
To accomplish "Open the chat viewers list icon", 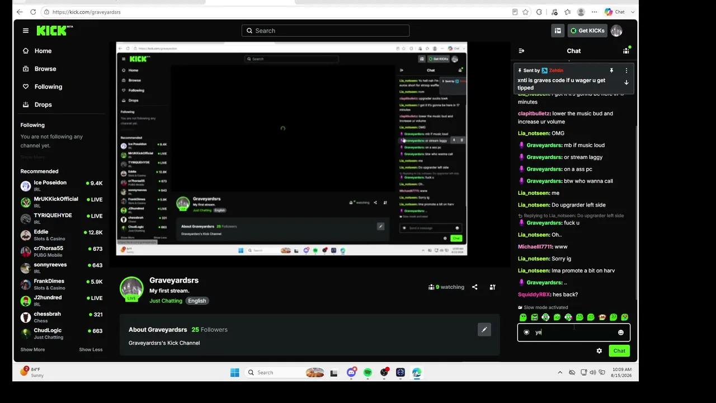I will click(626, 51).
